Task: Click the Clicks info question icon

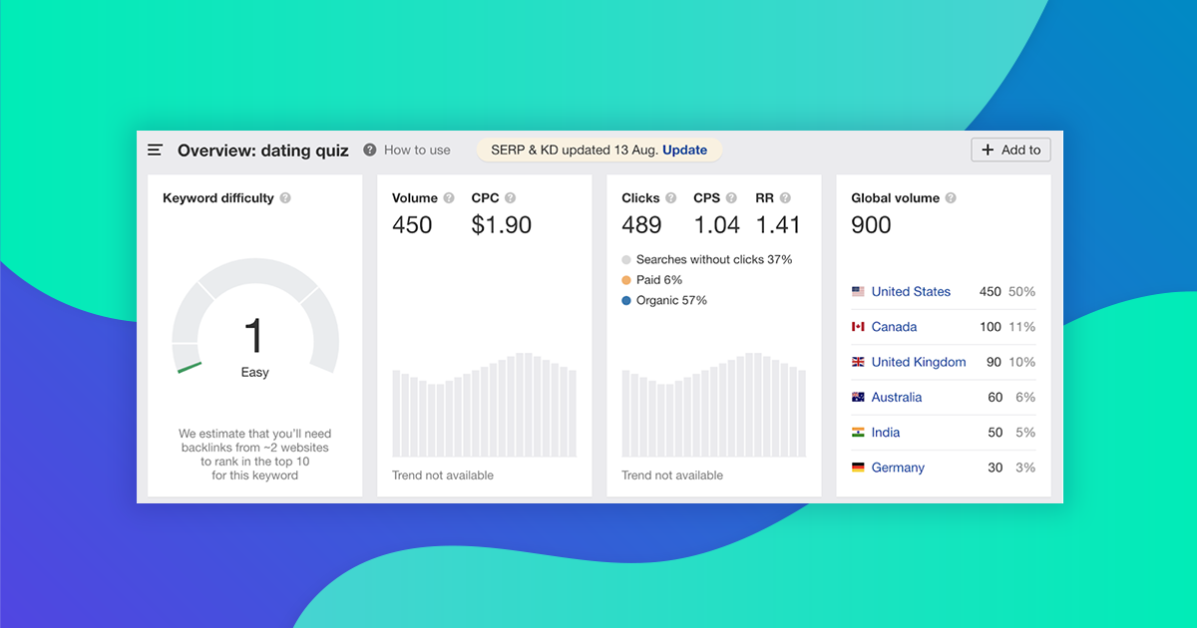Action: point(671,198)
